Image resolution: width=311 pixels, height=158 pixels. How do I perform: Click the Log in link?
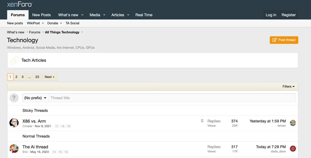[x=271, y=15]
